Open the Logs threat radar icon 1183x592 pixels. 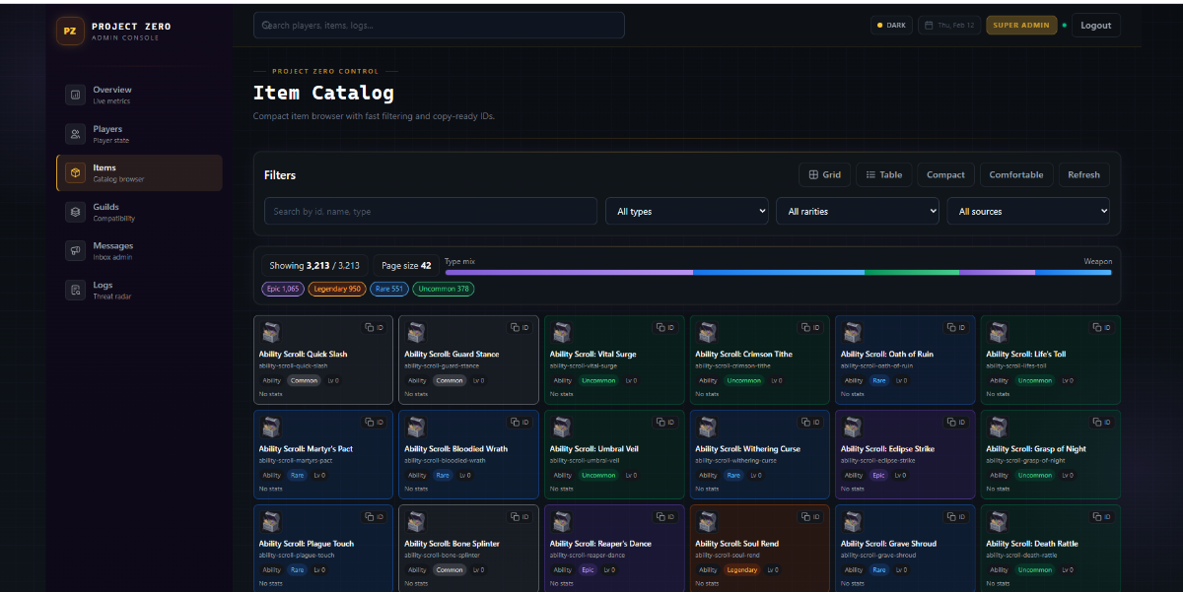75,290
